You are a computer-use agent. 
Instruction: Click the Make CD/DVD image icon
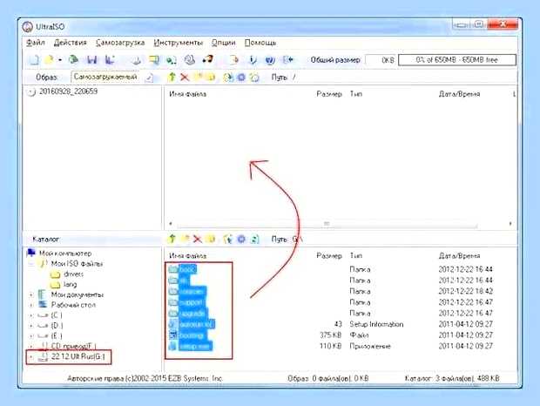pos(137,60)
